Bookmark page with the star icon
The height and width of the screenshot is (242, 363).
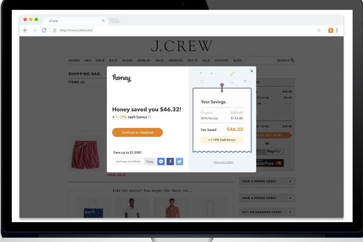(319, 30)
